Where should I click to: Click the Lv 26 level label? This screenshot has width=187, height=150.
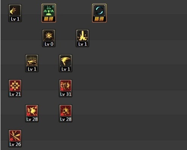[15, 144]
